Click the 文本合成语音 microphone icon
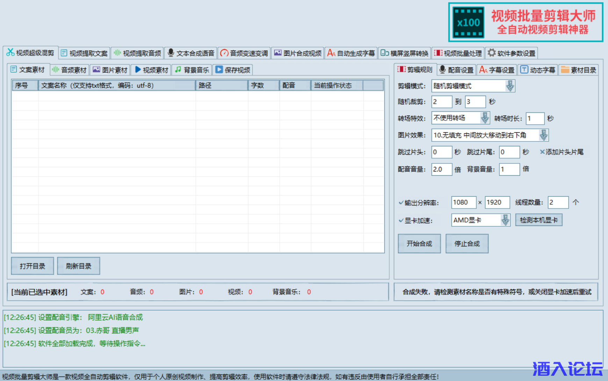This screenshot has height=381, width=608. (x=171, y=53)
